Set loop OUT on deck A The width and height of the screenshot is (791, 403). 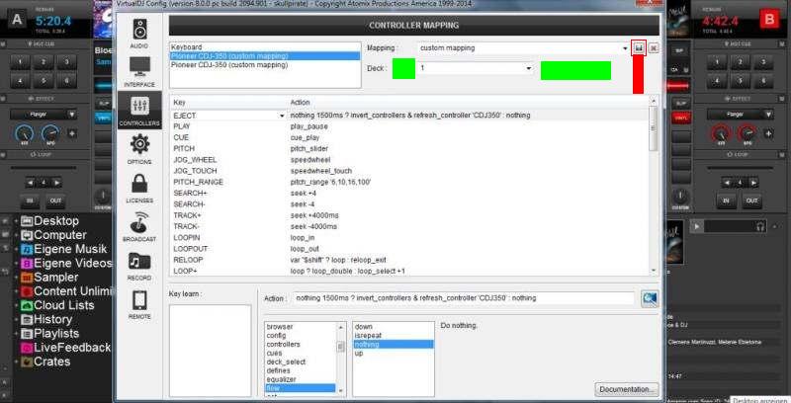55,201
